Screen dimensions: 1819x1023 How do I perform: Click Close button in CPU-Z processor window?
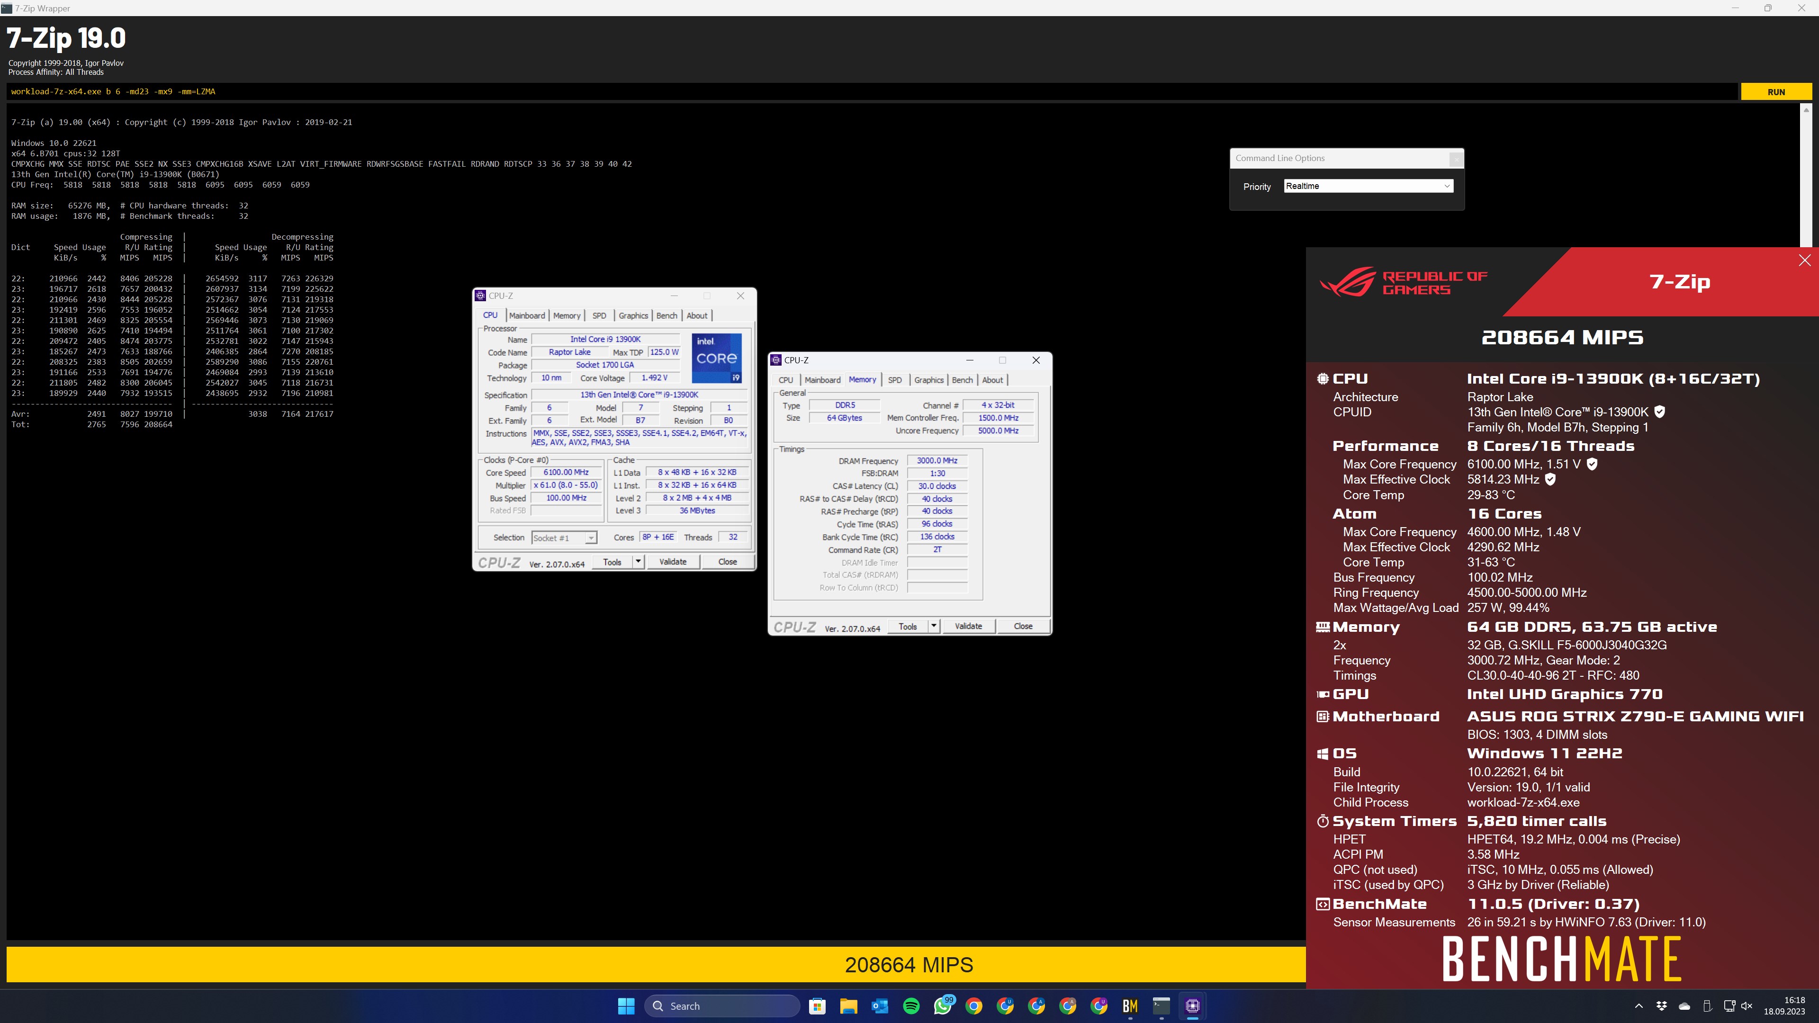tap(727, 562)
